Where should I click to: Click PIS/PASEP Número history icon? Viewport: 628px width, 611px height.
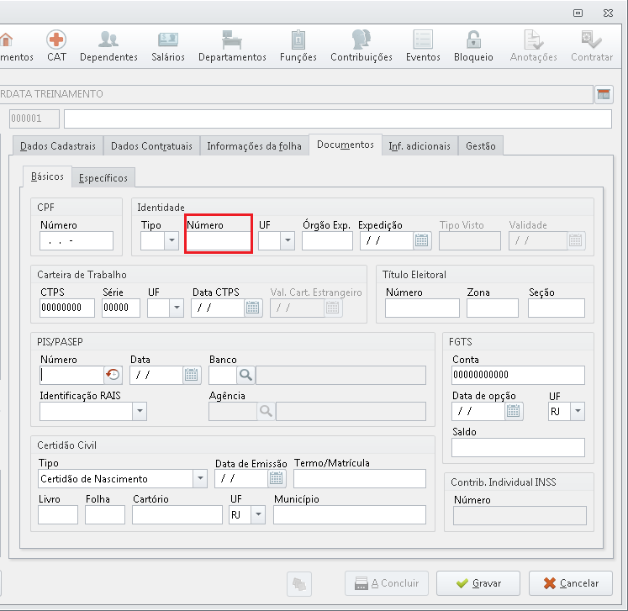tap(113, 375)
